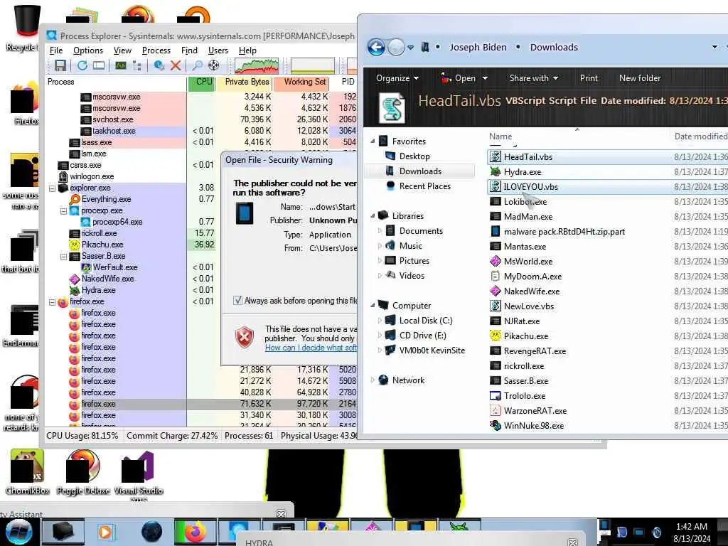
Task: Open the Organize dropdown in Explorer
Action: (x=397, y=78)
